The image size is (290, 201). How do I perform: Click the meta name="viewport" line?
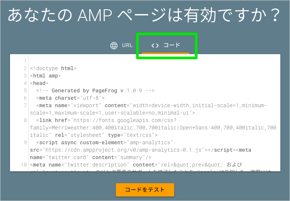pyautogui.click(x=148, y=109)
